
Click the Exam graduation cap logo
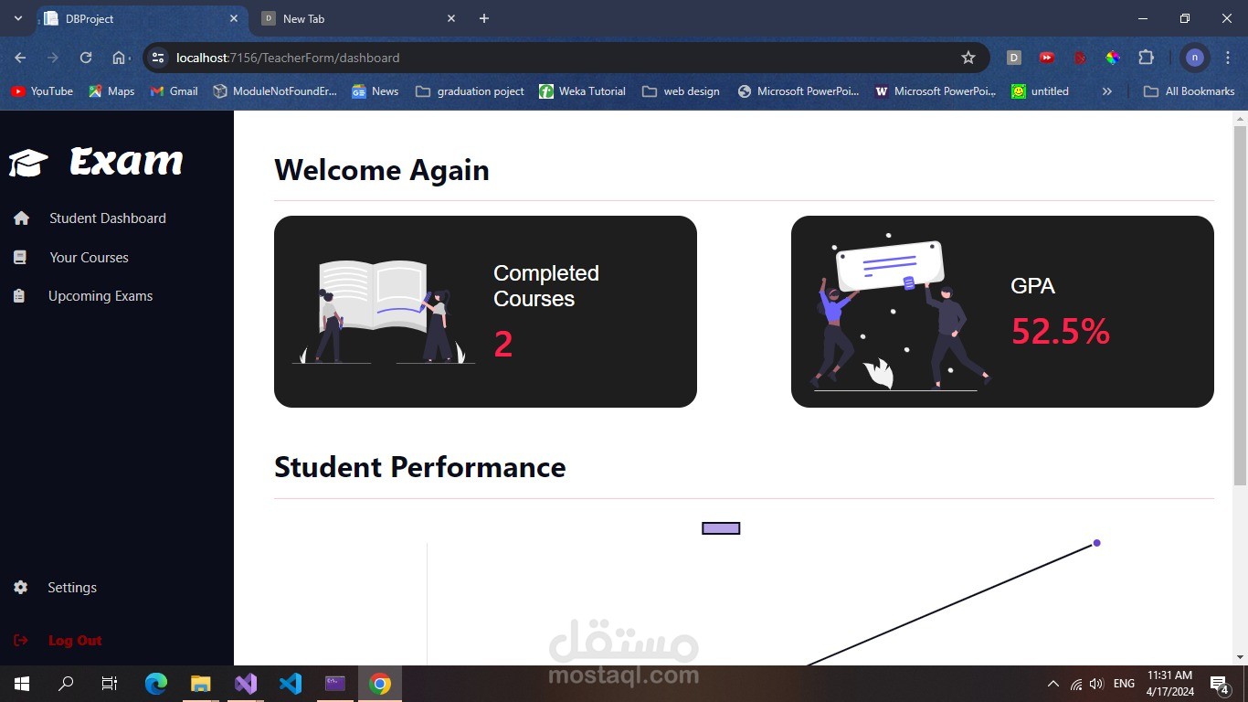(27, 162)
